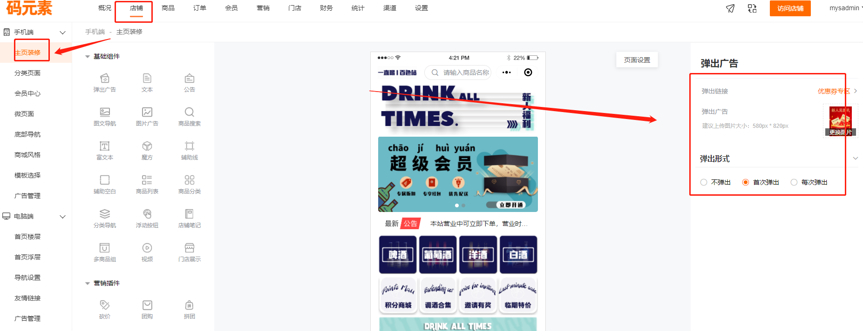Open the 统计 top menu

[x=358, y=8]
